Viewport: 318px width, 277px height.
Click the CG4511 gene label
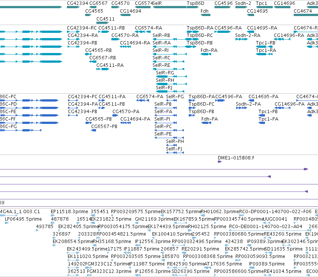105,19
